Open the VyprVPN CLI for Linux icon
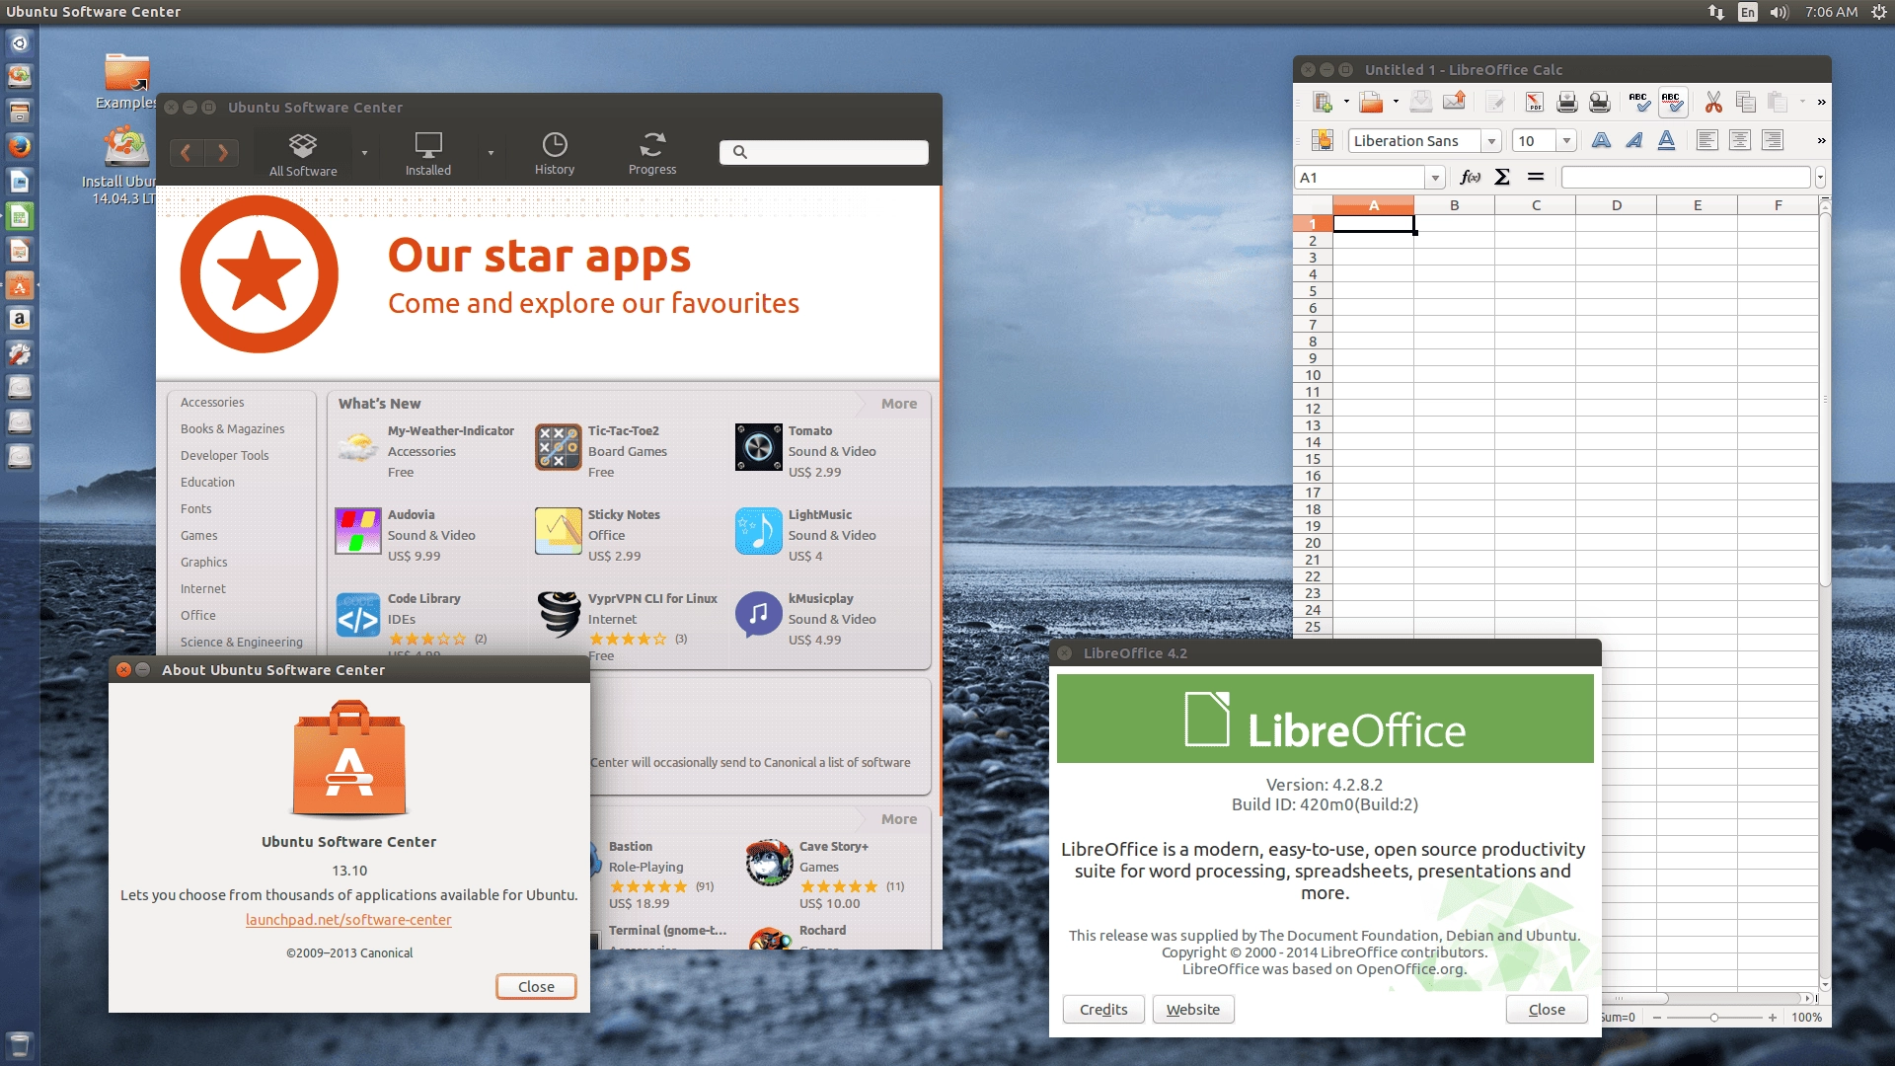Viewport: 1895px width, 1066px height. [x=559, y=616]
